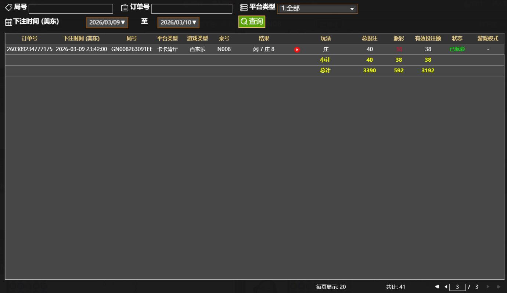507x293 pixels.
Task: Open the 平台类型 dropdown showing 1.全部
Action: pos(317,9)
